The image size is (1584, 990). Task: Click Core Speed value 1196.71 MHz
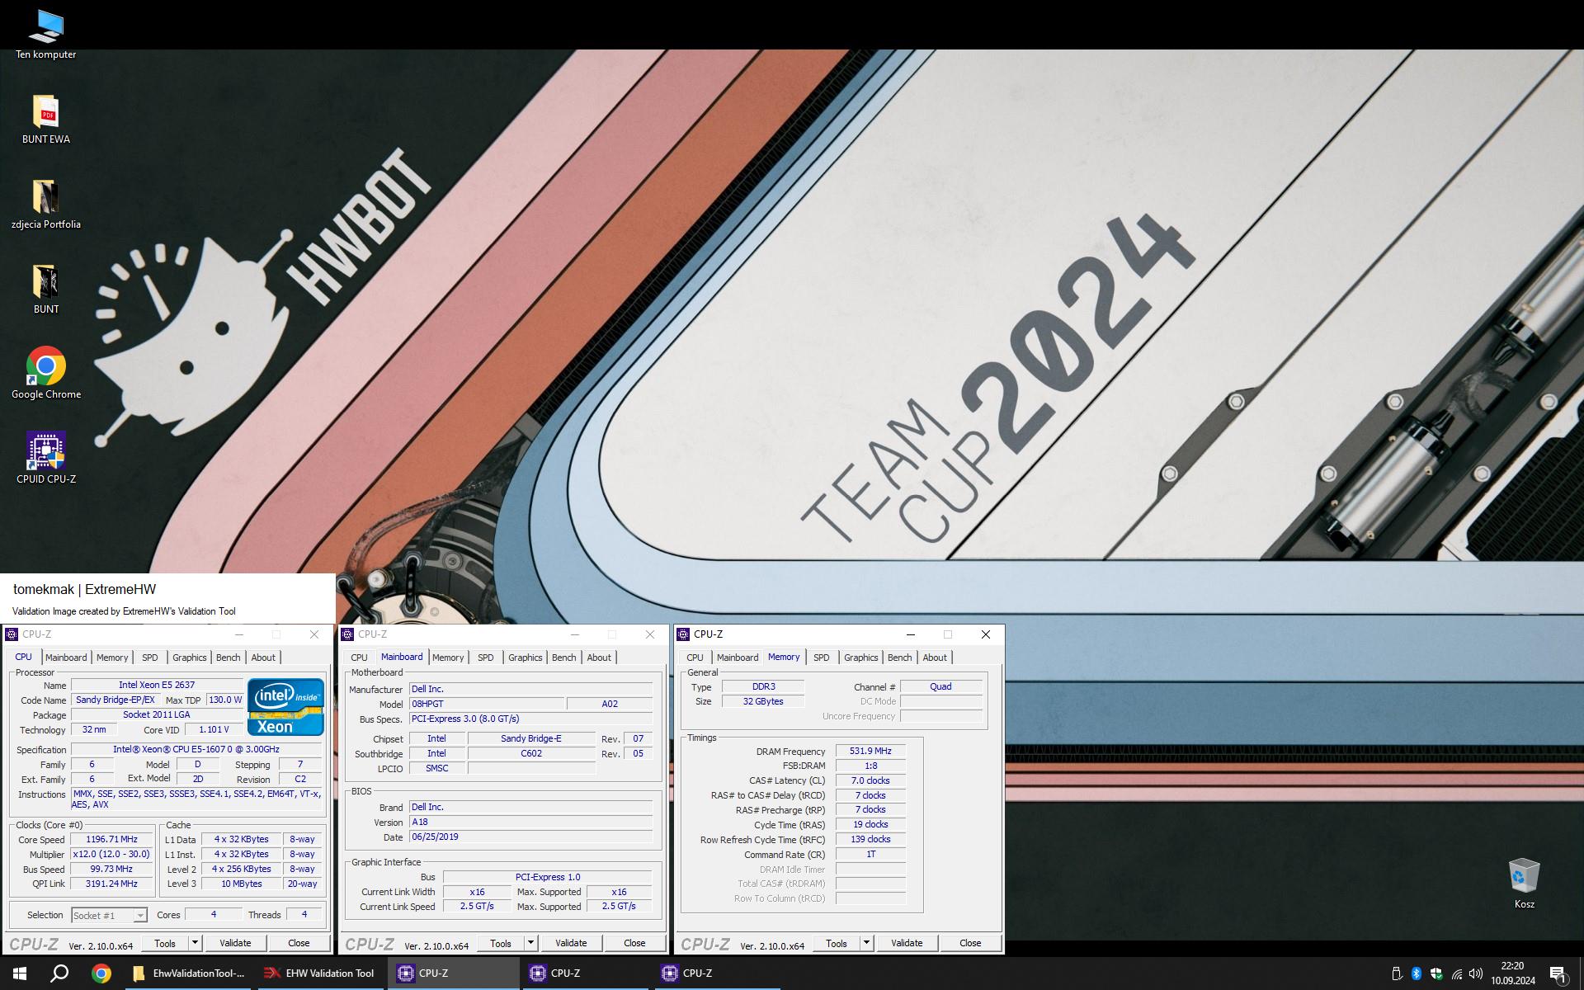pyautogui.click(x=111, y=839)
